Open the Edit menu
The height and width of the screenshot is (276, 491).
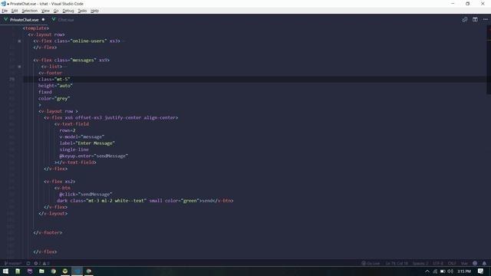[x=15, y=11]
